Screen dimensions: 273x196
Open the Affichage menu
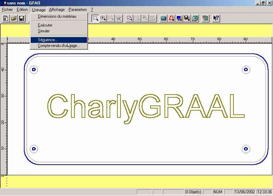click(x=57, y=10)
